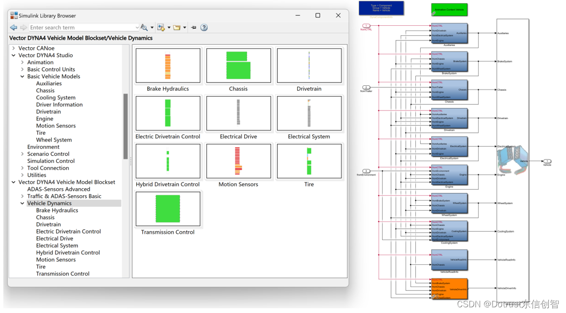
Task: Select the VehicleRoadInfo block in diagram
Action: point(449,260)
